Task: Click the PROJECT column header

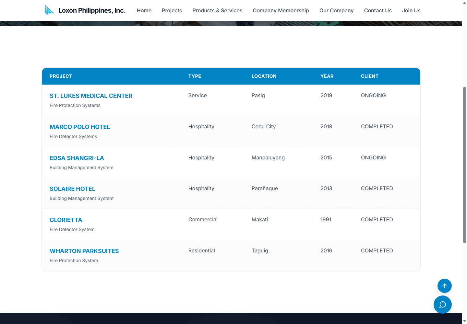Action: (x=61, y=76)
